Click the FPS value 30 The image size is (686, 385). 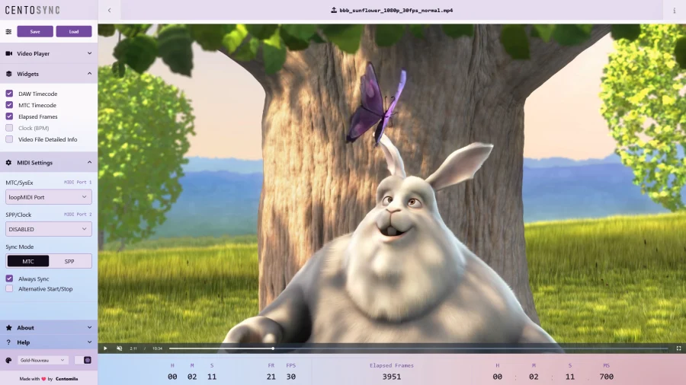pyautogui.click(x=291, y=377)
